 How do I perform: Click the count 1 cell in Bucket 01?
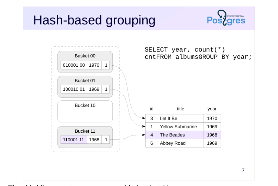click(x=106, y=89)
